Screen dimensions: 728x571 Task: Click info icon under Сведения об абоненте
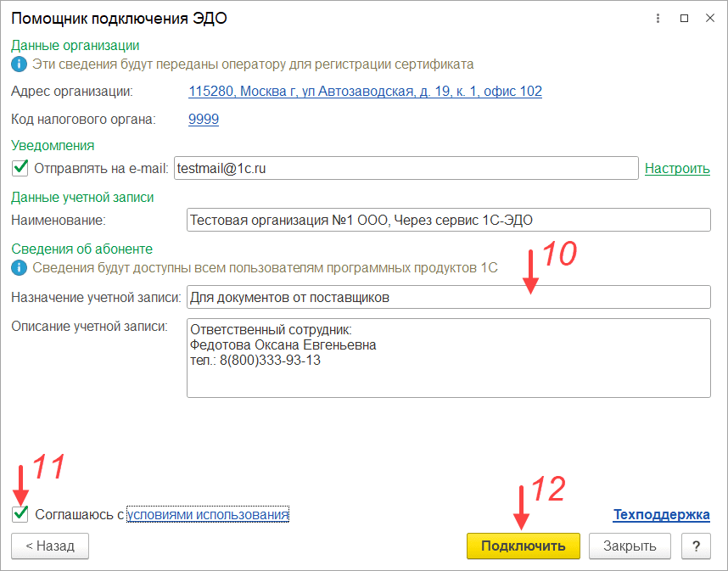click(x=19, y=268)
